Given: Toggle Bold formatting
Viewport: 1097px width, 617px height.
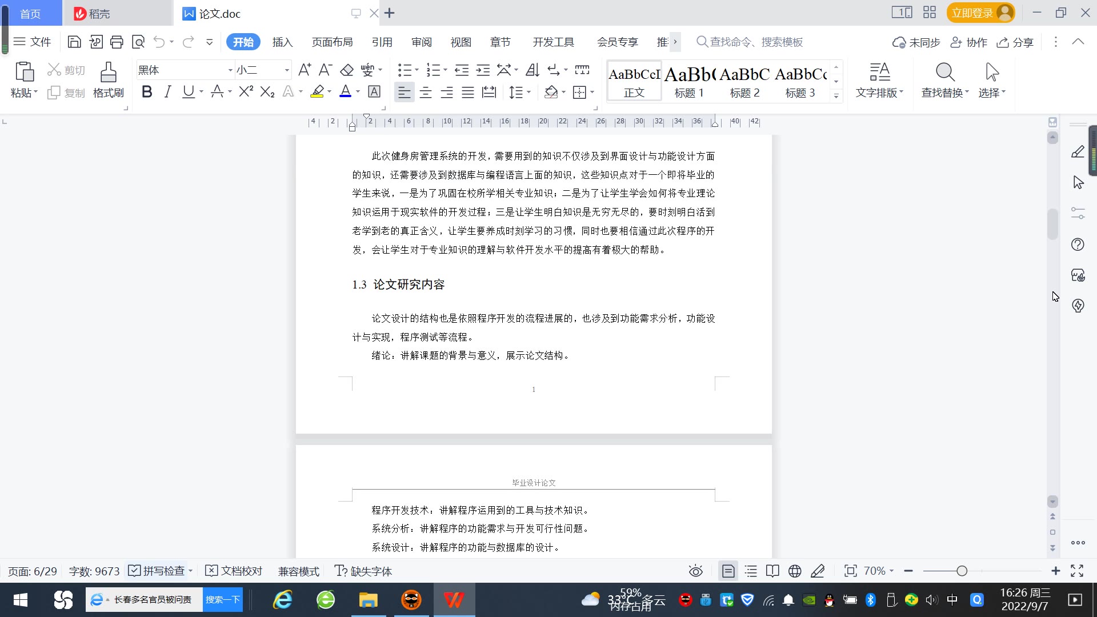Looking at the screenshot, I should point(147,92).
